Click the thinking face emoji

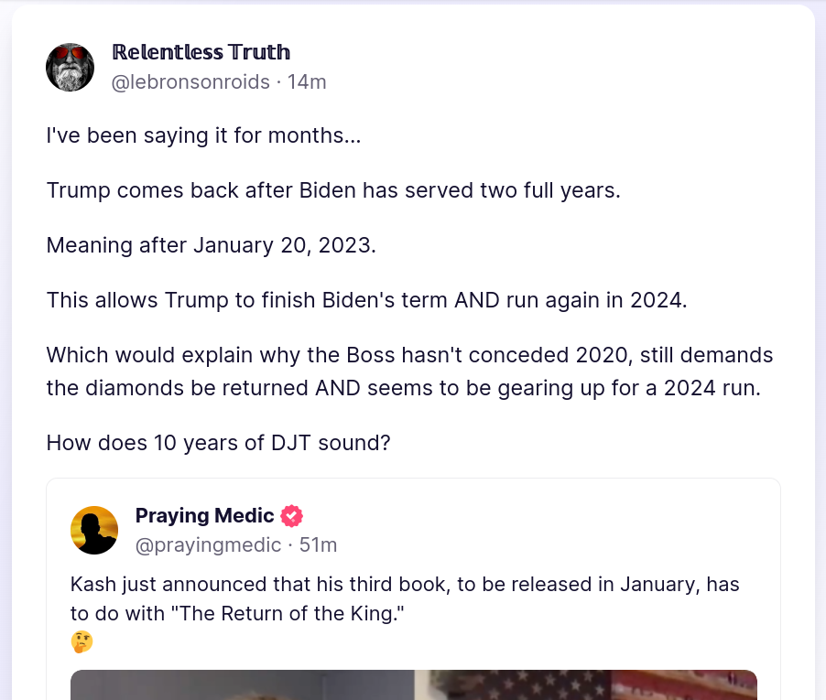pyautogui.click(x=82, y=642)
